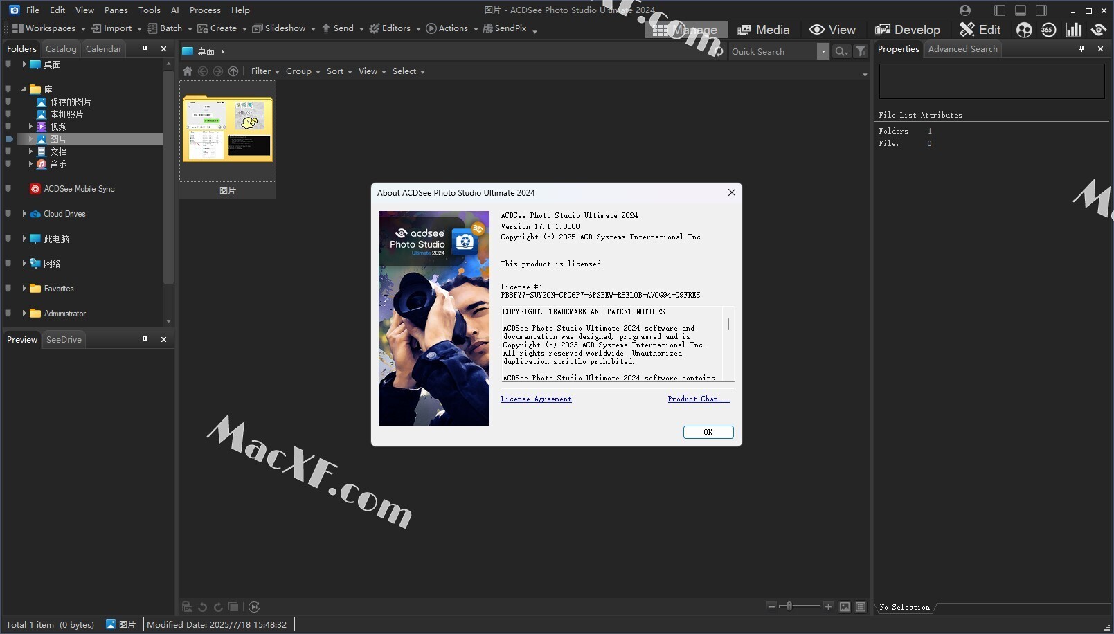Toggle Easy-Select indicator for 此电脑
Viewport: 1114px width, 634px height.
[8, 239]
